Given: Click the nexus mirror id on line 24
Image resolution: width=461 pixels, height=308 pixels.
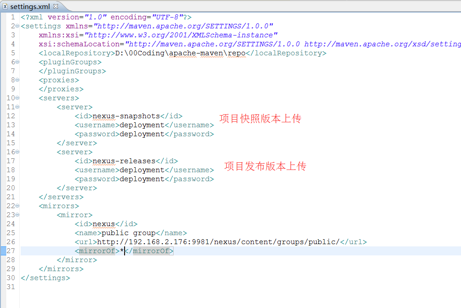Looking at the screenshot, I should 104,224.
